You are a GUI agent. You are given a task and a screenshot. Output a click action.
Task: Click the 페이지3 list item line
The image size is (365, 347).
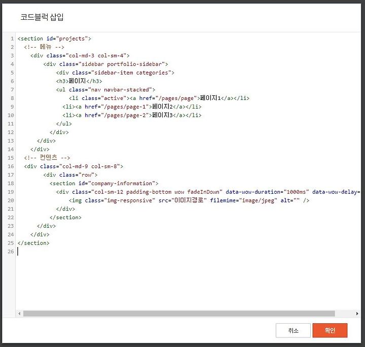point(132,115)
